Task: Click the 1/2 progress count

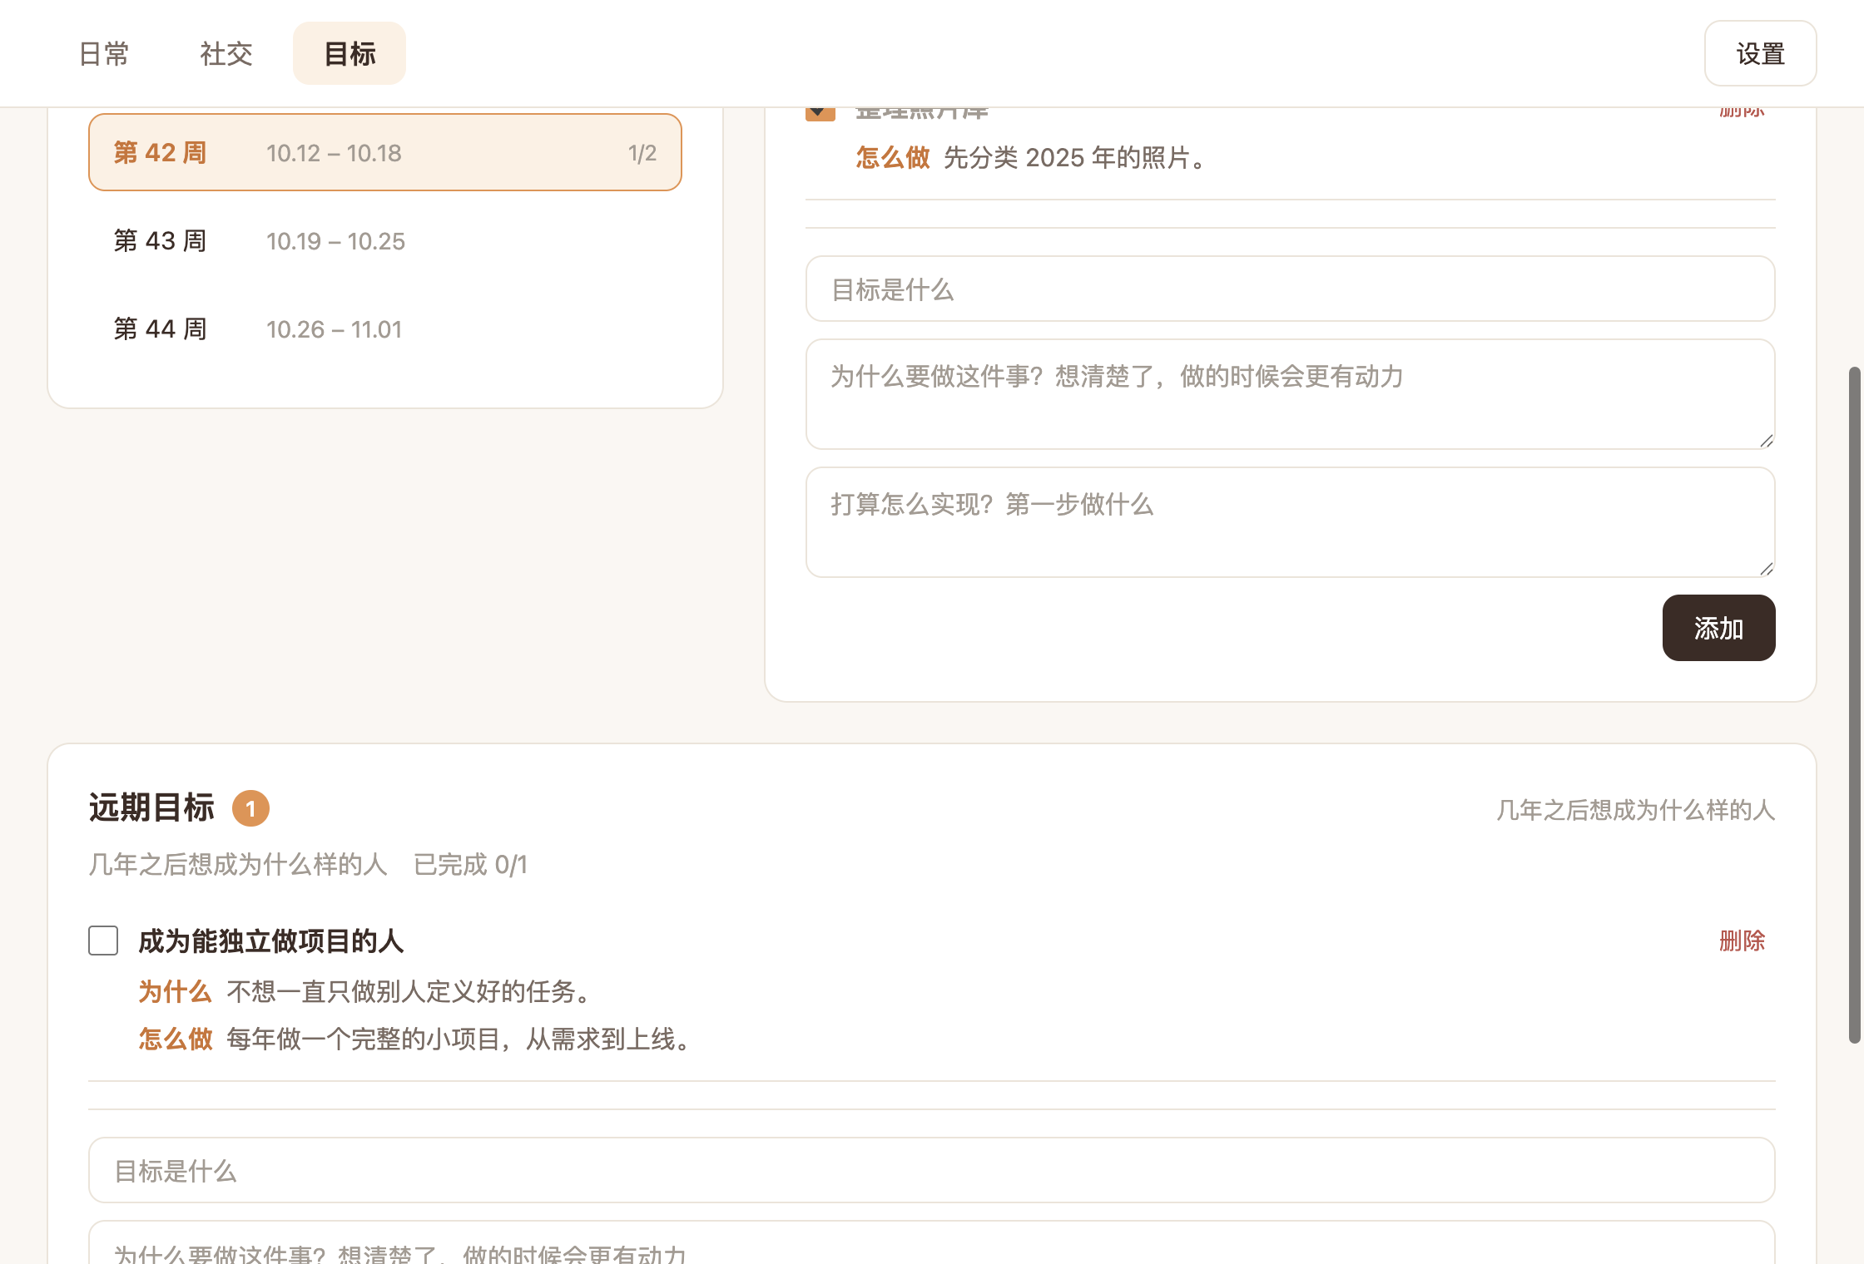Action: coord(642,153)
